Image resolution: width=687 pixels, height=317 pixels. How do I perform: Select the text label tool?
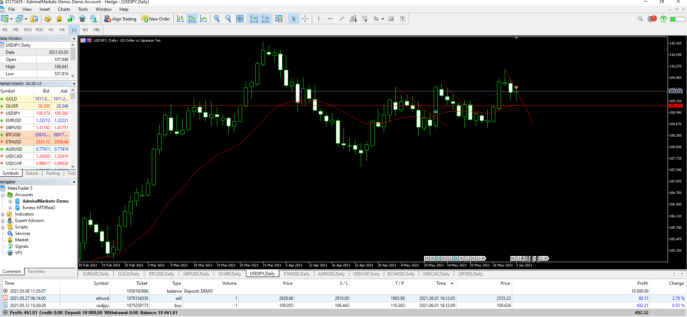[x=402, y=19]
